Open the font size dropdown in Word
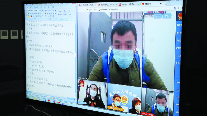 39,11
